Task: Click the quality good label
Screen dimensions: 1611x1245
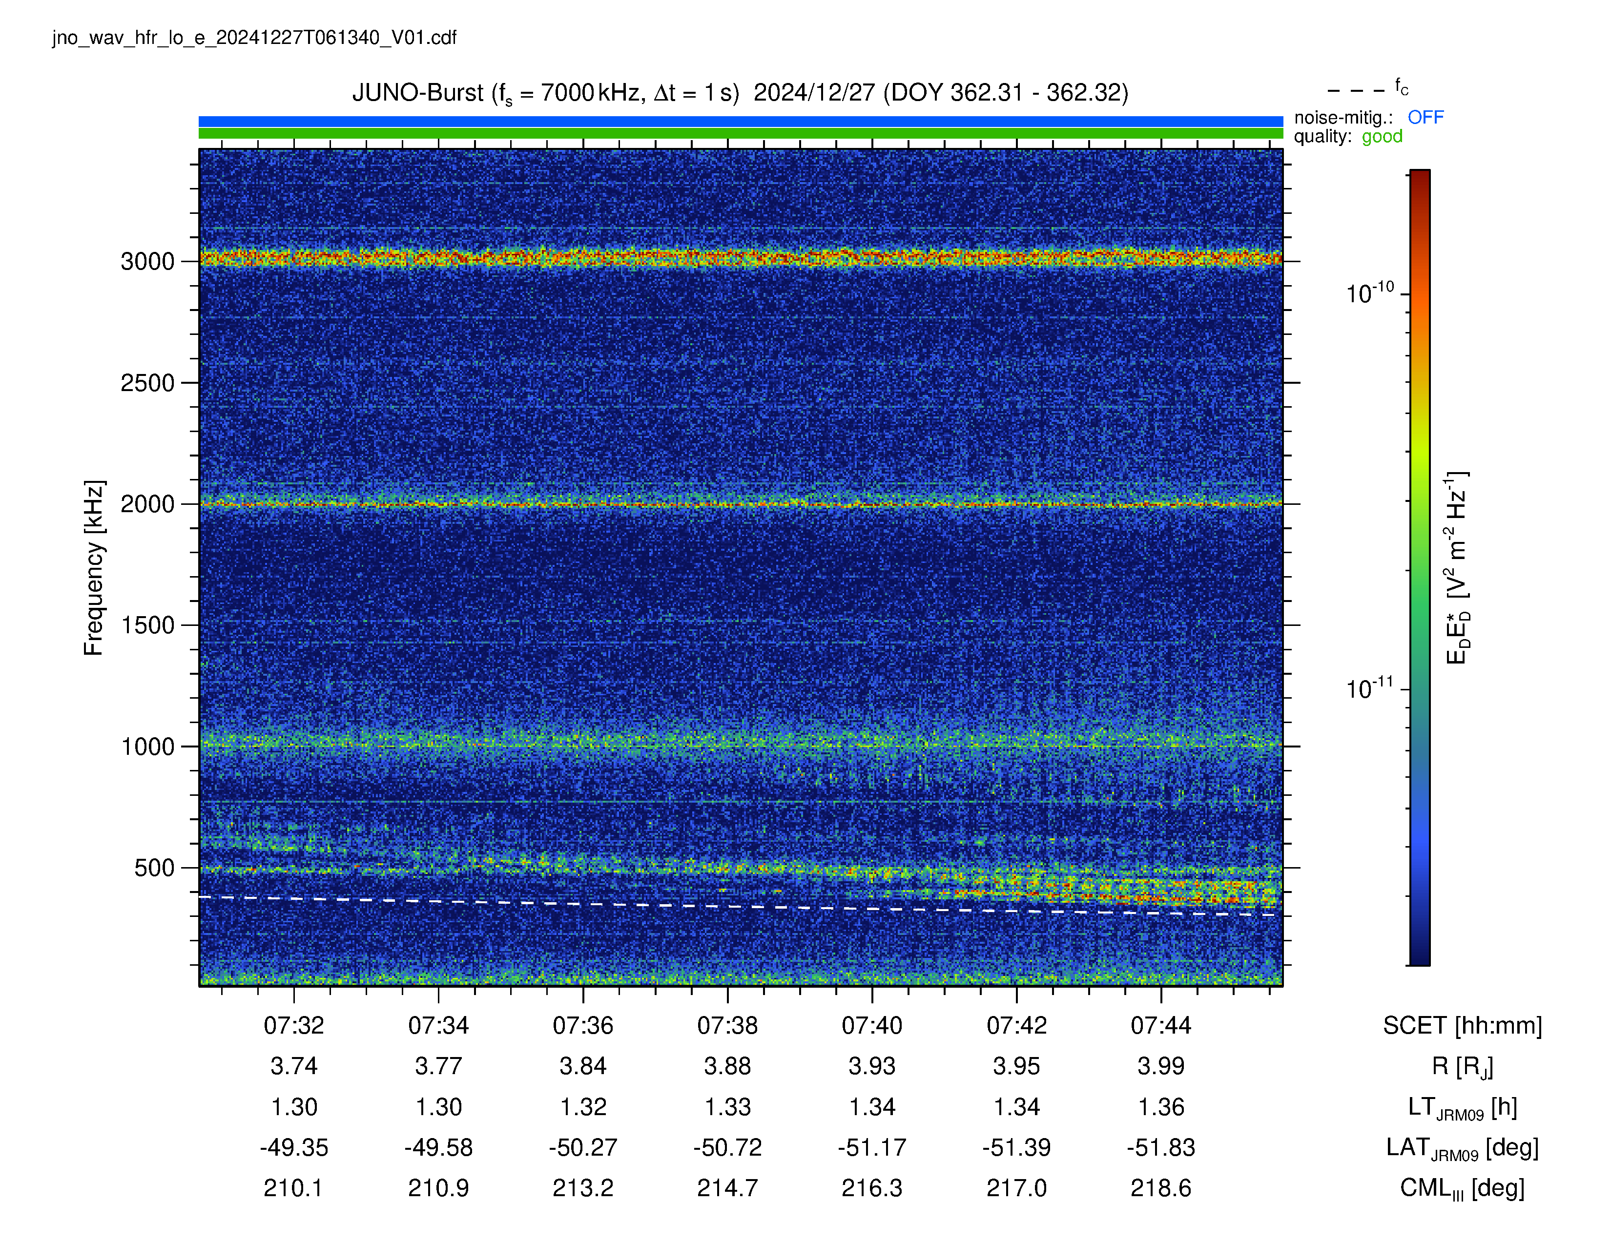Action: tap(1348, 136)
